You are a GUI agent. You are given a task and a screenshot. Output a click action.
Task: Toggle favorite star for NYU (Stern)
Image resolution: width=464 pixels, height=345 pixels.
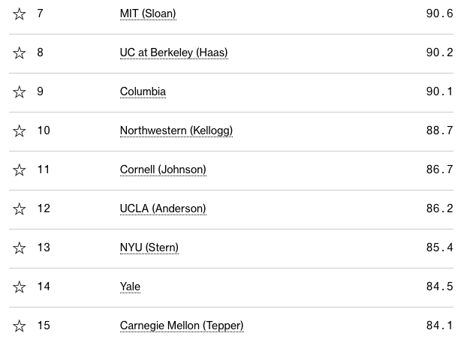click(20, 248)
